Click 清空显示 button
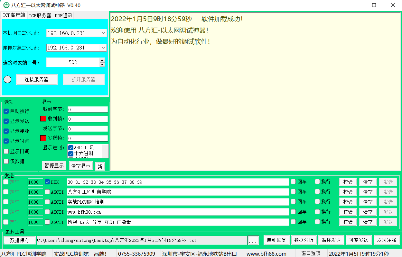402x257 pixels. point(81,166)
